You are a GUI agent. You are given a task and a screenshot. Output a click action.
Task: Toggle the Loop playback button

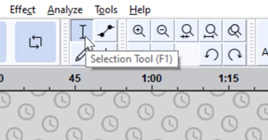click(x=35, y=42)
